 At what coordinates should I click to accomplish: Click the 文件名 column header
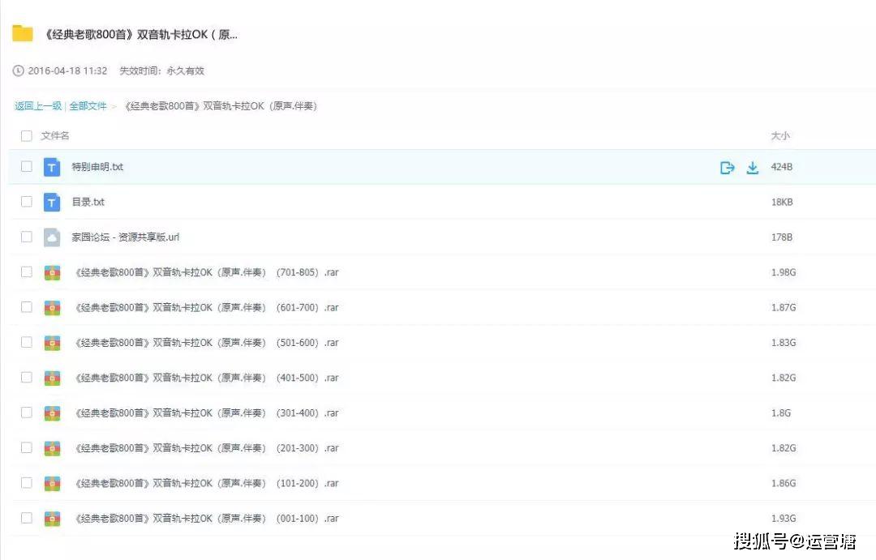pos(55,135)
